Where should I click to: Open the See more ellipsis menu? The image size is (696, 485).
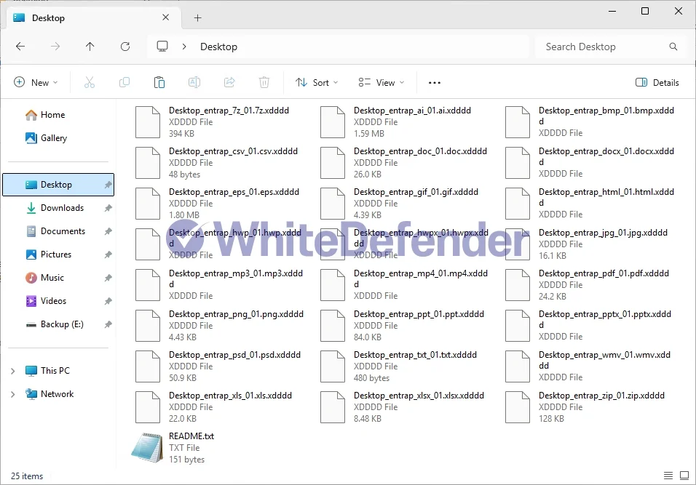coord(435,83)
